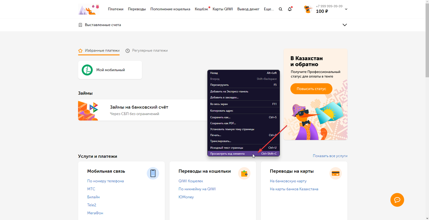Select Копировать адрес menu entry
Image resolution: width=429 pixels, height=220 pixels.
243,111
